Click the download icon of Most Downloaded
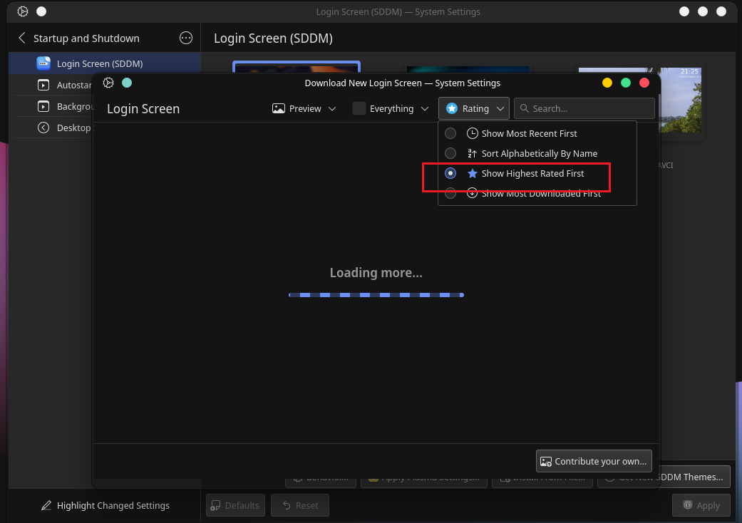 472,193
